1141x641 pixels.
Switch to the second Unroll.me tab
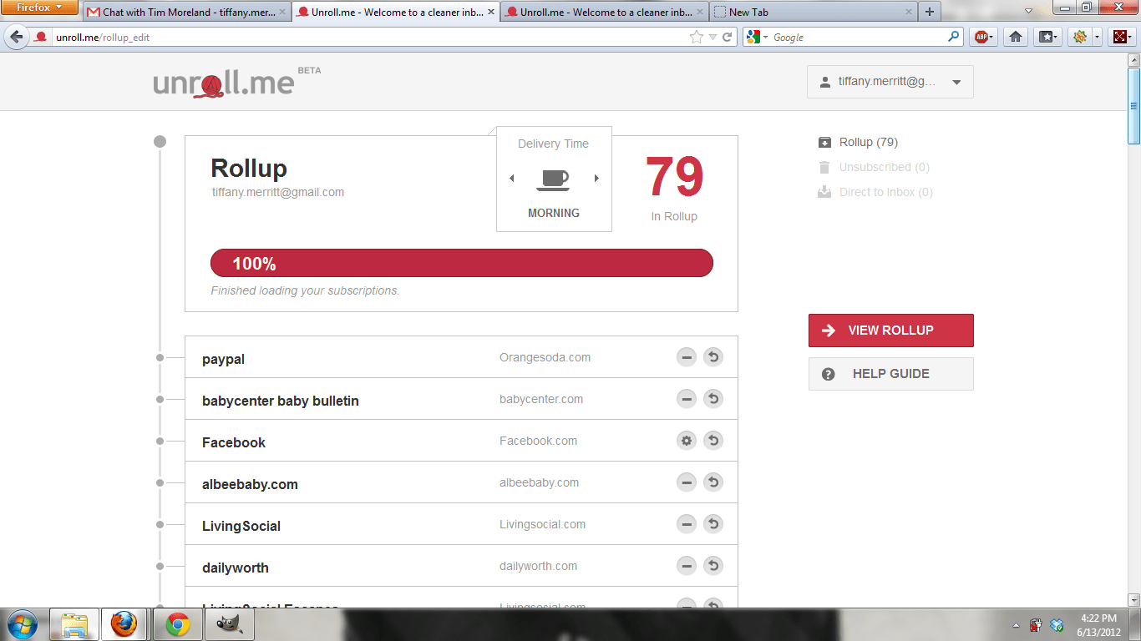pyautogui.click(x=604, y=12)
